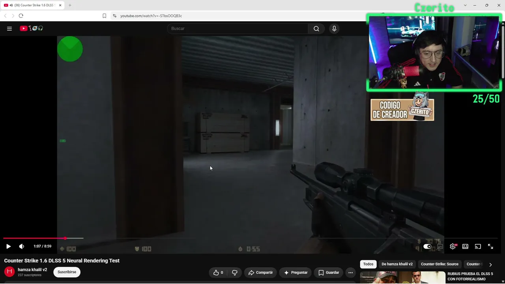Open 'RUBIUS PRUEBA EL DLSS 5' video title
Screen dimensions: 505x284
[x=470, y=277]
